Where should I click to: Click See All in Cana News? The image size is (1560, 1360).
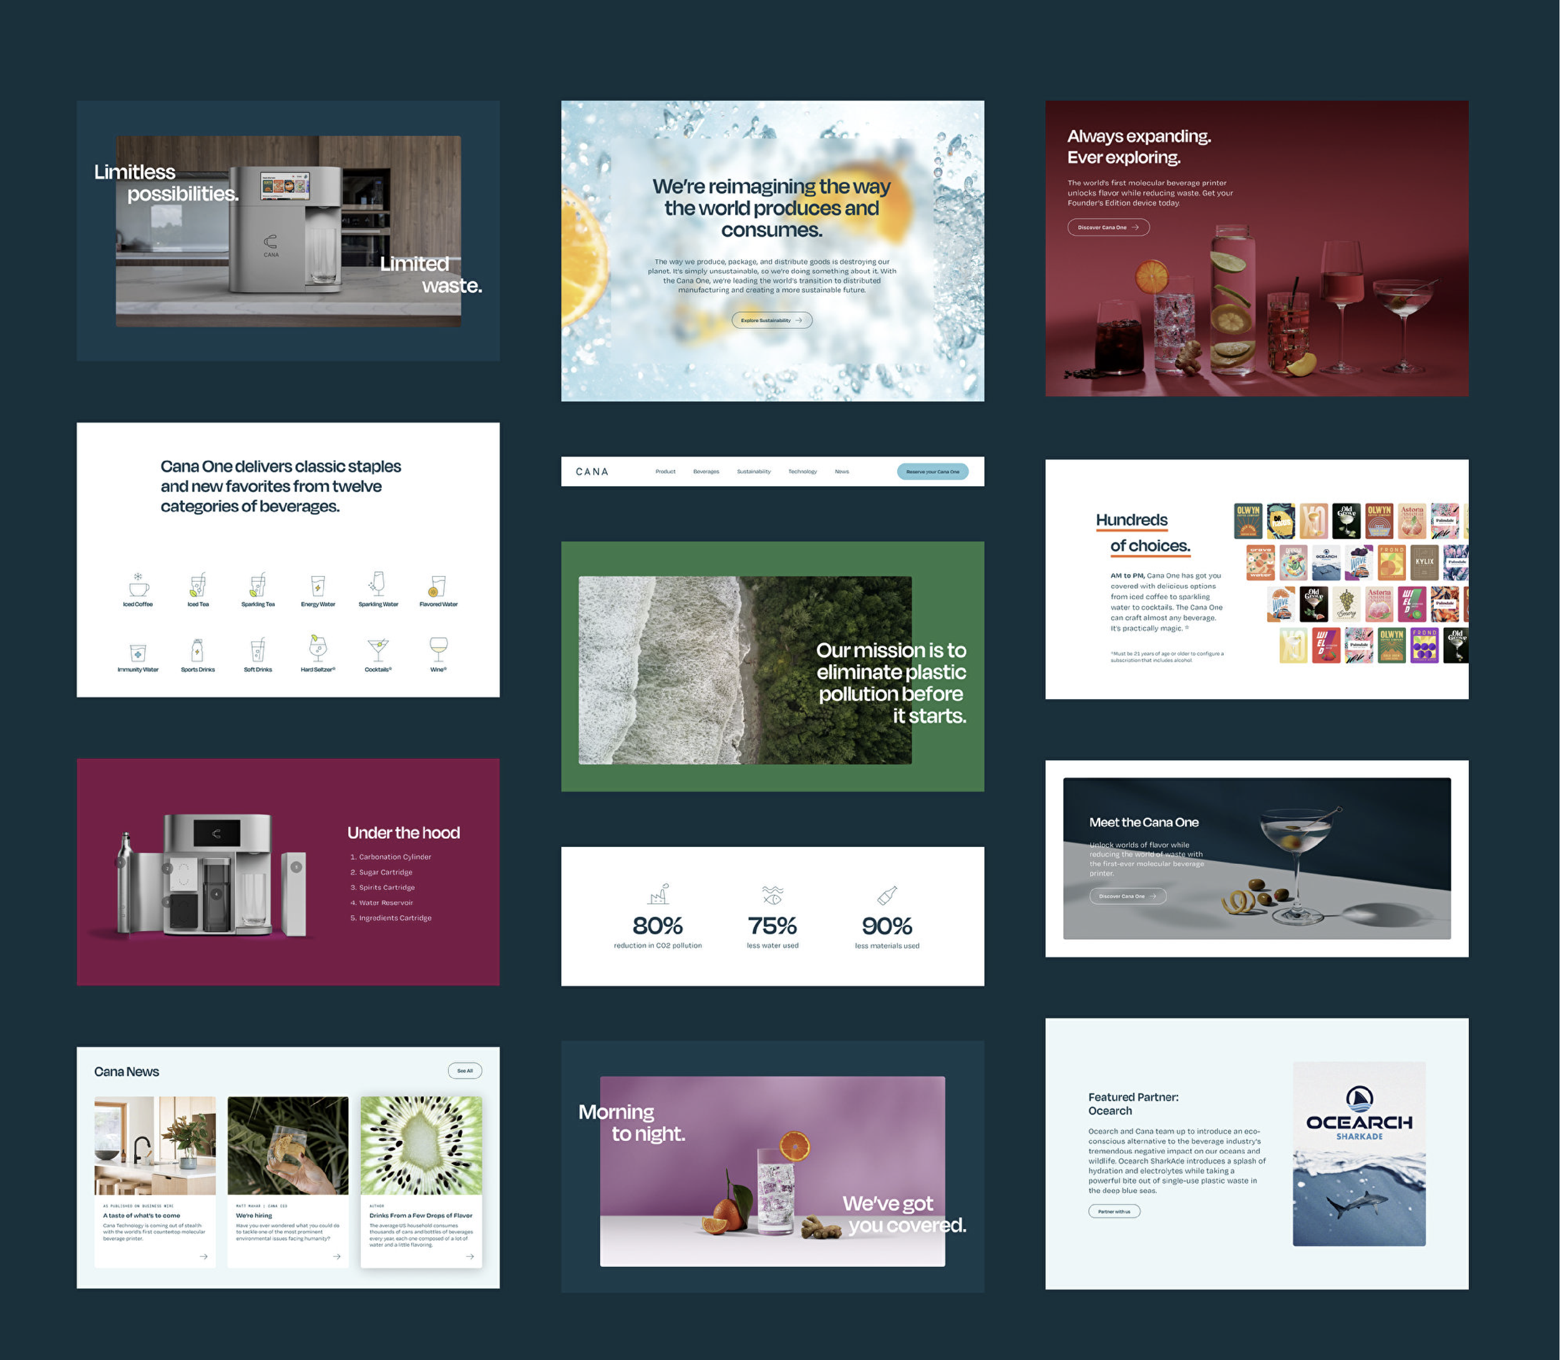[x=464, y=1071]
